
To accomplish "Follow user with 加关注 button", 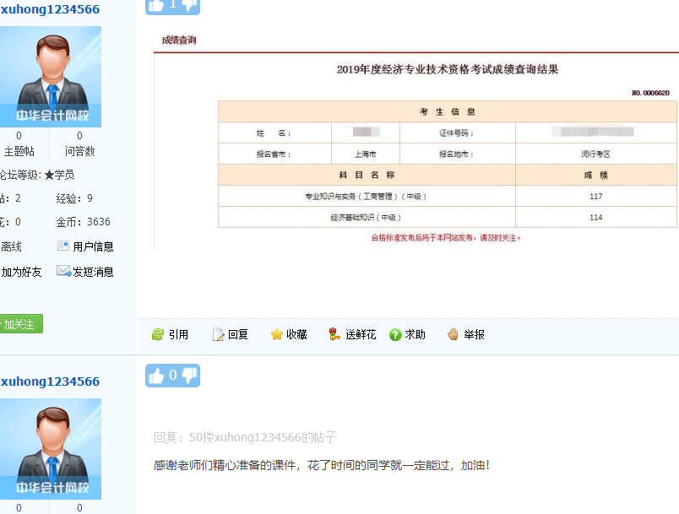I will (x=21, y=323).
